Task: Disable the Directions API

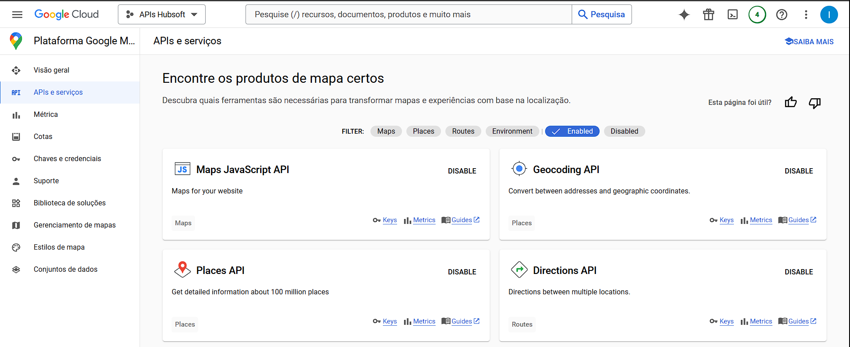Action: [799, 272]
